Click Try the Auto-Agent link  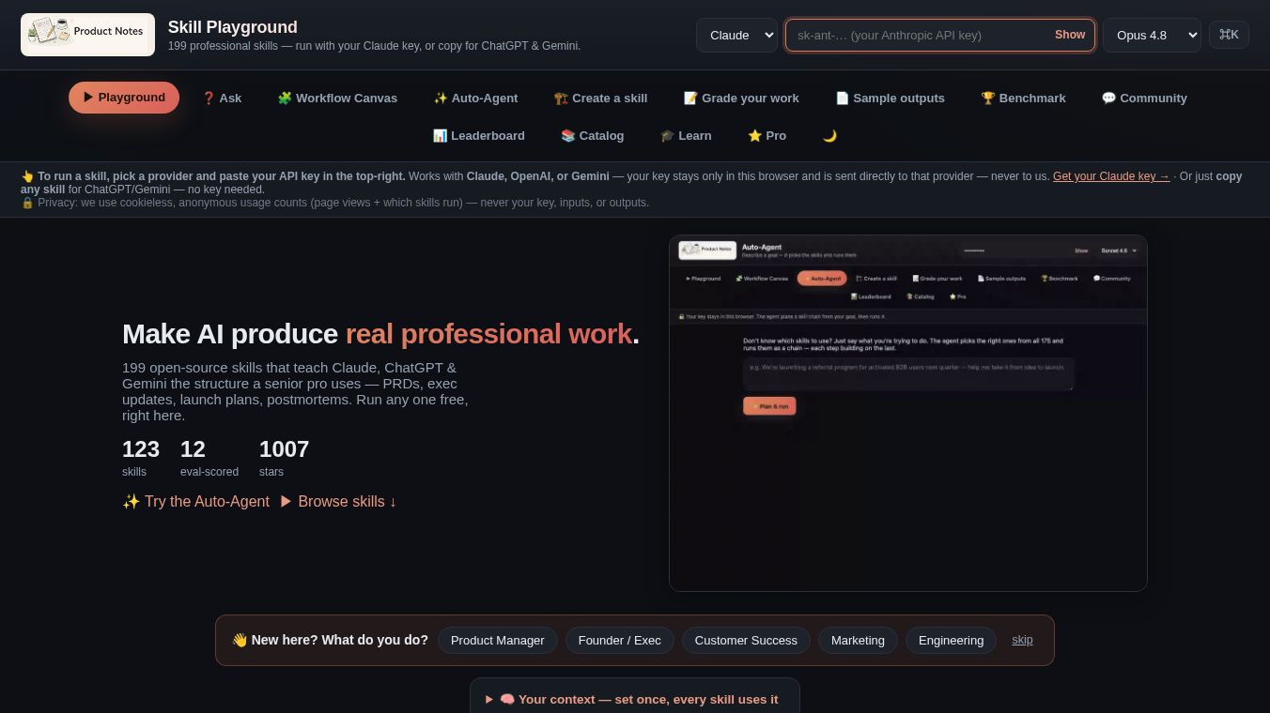click(x=195, y=501)
